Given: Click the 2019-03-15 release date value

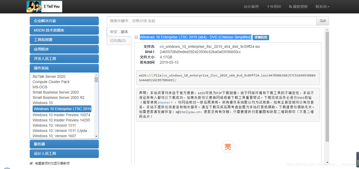Looking at the screenshot, I should point(169,62).
